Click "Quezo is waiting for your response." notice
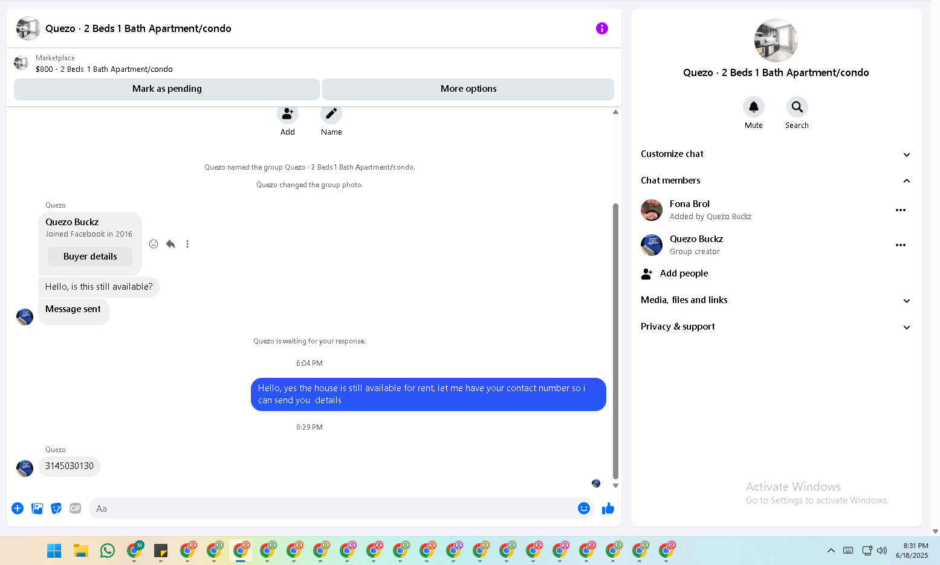Viewport: 940px width, 565px height. coord(310,341)
